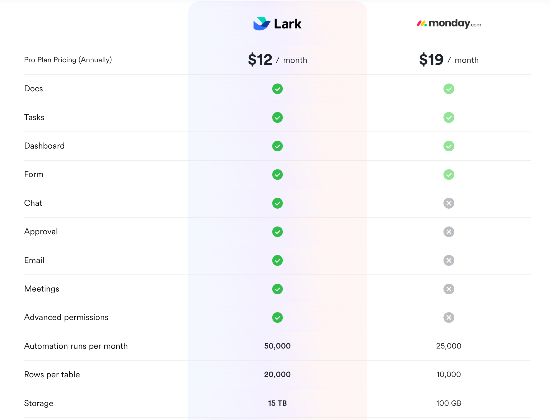This screenshot has height=420, width=550.
Task: Click monday.com's gray X for Advanced permissions
Action: point(449,318)
